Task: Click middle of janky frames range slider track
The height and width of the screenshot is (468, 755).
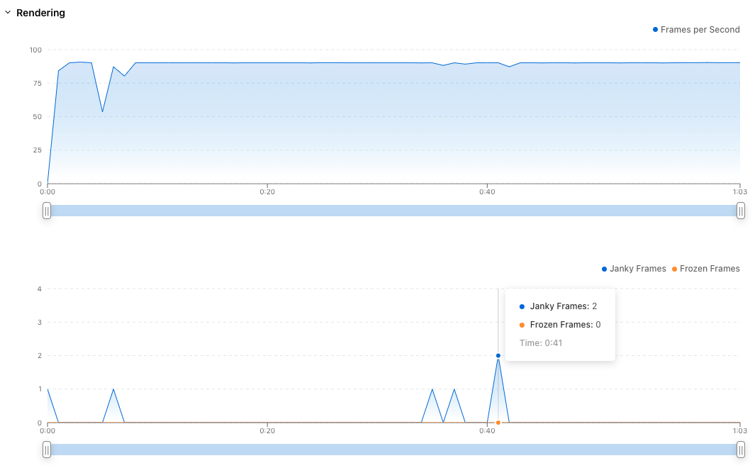Action: click(393, 450)
